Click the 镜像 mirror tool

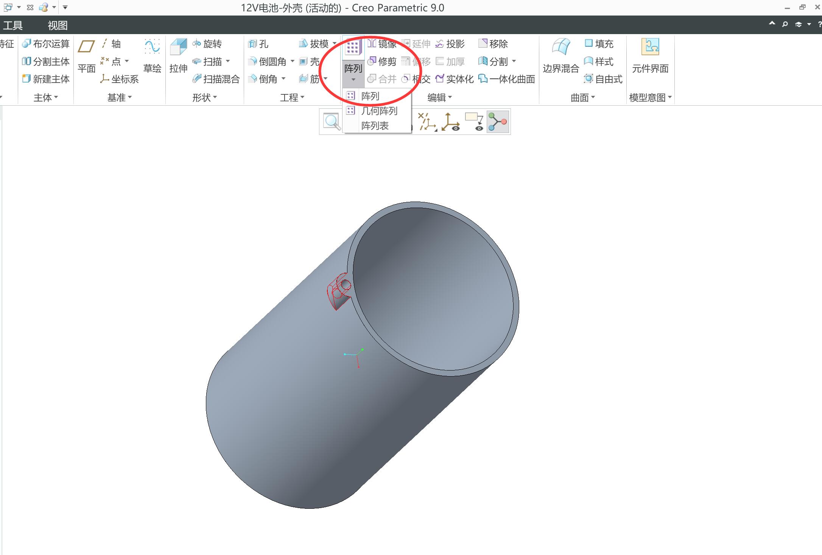[x=382, y=44]
